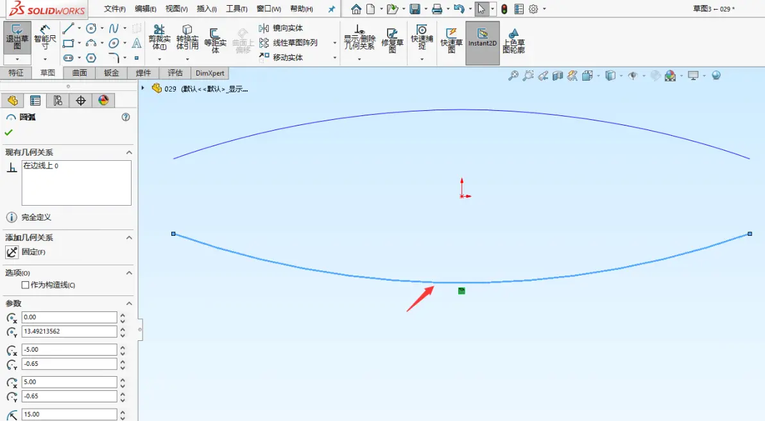This screenshot has width=765, height=421.
Task: Click the start X field showing -5.00
Action: [69, 349]
